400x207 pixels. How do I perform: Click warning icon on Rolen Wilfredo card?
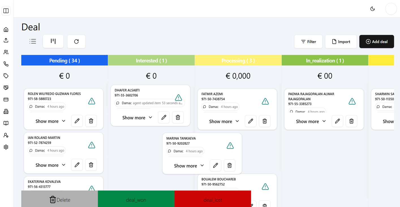[x=92, y=101]
